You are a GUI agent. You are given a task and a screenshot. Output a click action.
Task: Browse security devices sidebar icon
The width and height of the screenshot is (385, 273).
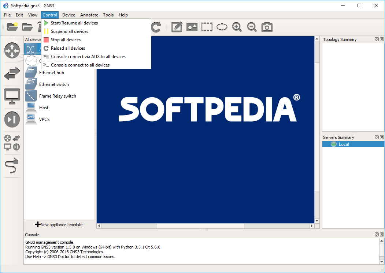pyautogui.click(x=12, y=120)
